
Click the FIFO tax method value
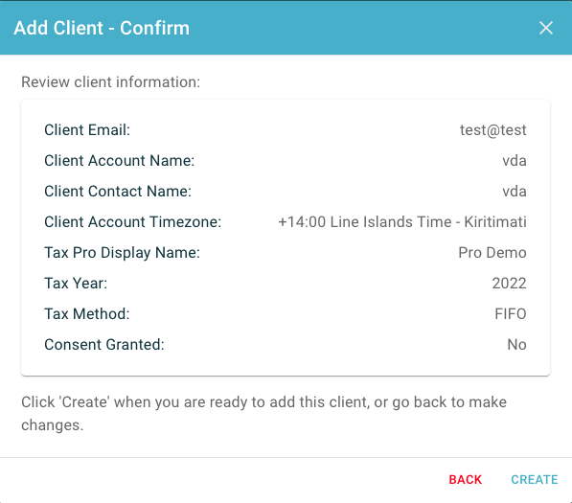coord(511,313)
